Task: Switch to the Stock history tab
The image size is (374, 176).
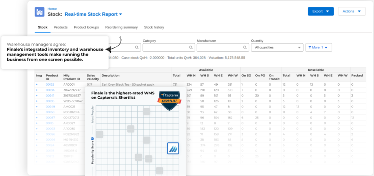Action: click(154, 27)
